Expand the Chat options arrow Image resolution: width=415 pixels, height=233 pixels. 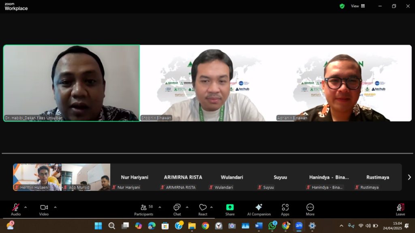tap(187, 207)
